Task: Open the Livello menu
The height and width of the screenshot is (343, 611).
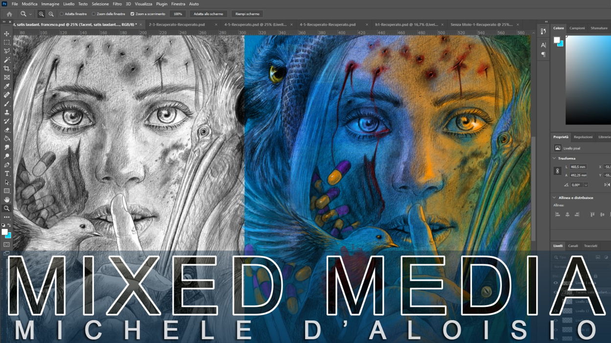Action: [69, 4]
